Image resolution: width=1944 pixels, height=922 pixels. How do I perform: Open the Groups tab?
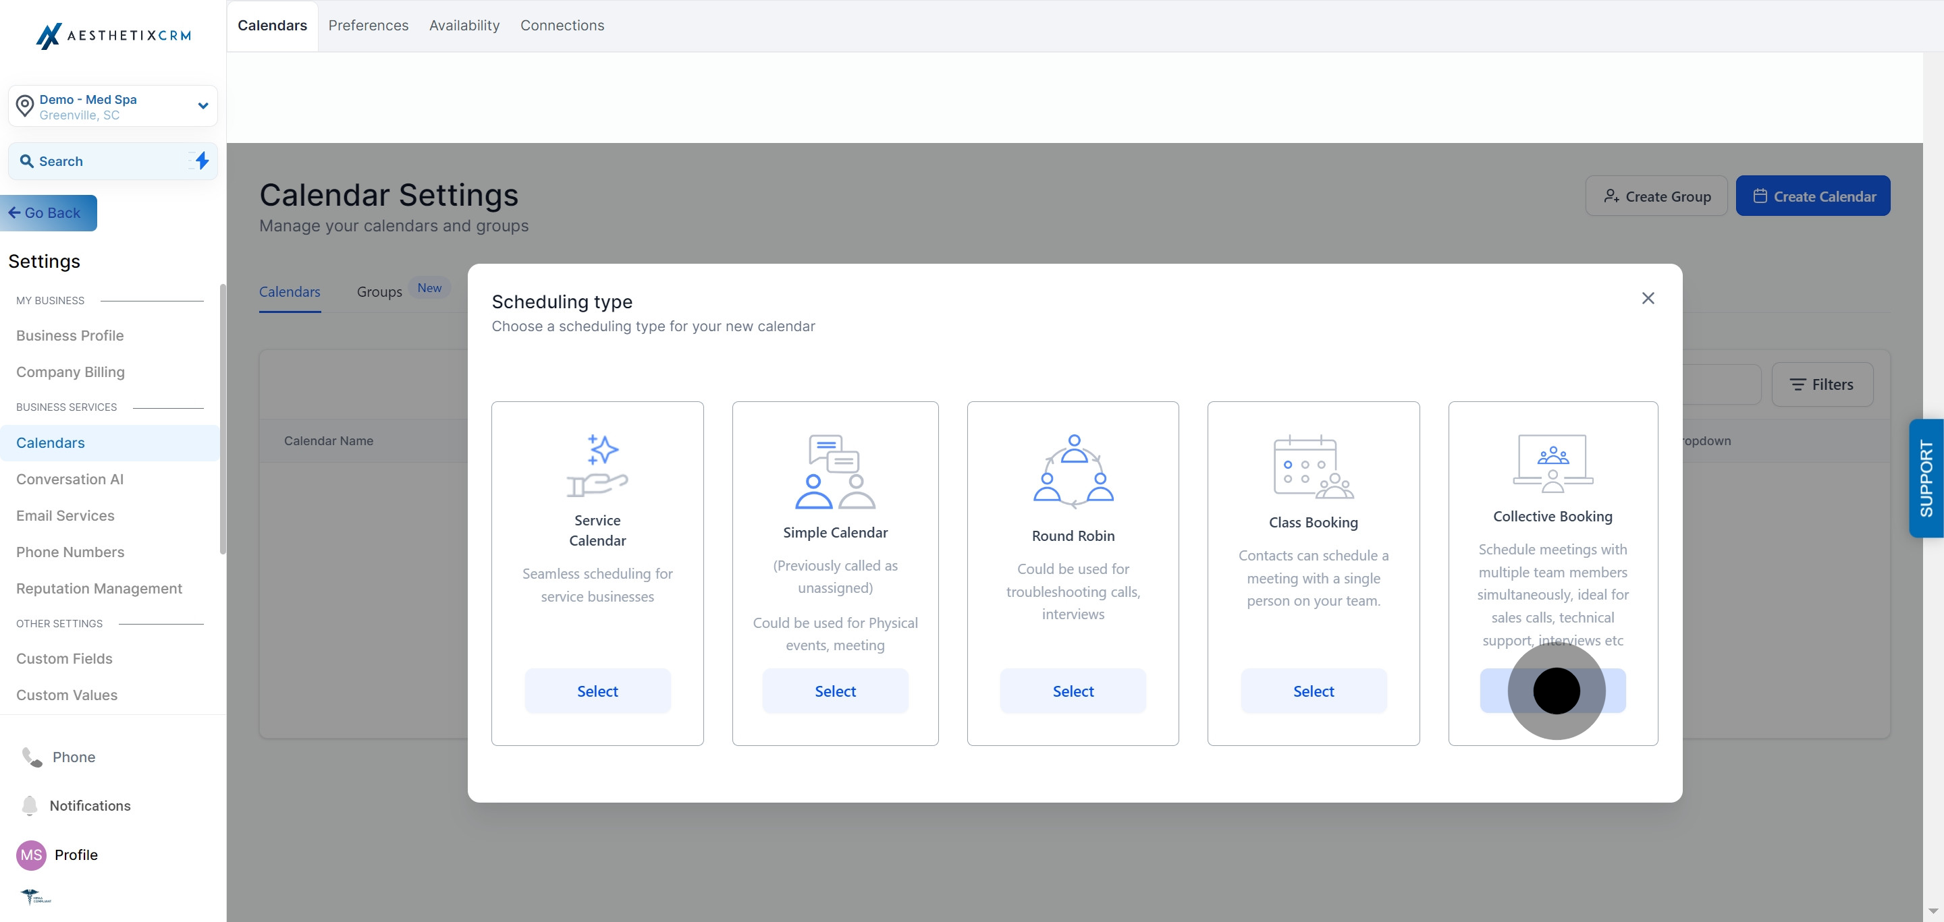379,292
